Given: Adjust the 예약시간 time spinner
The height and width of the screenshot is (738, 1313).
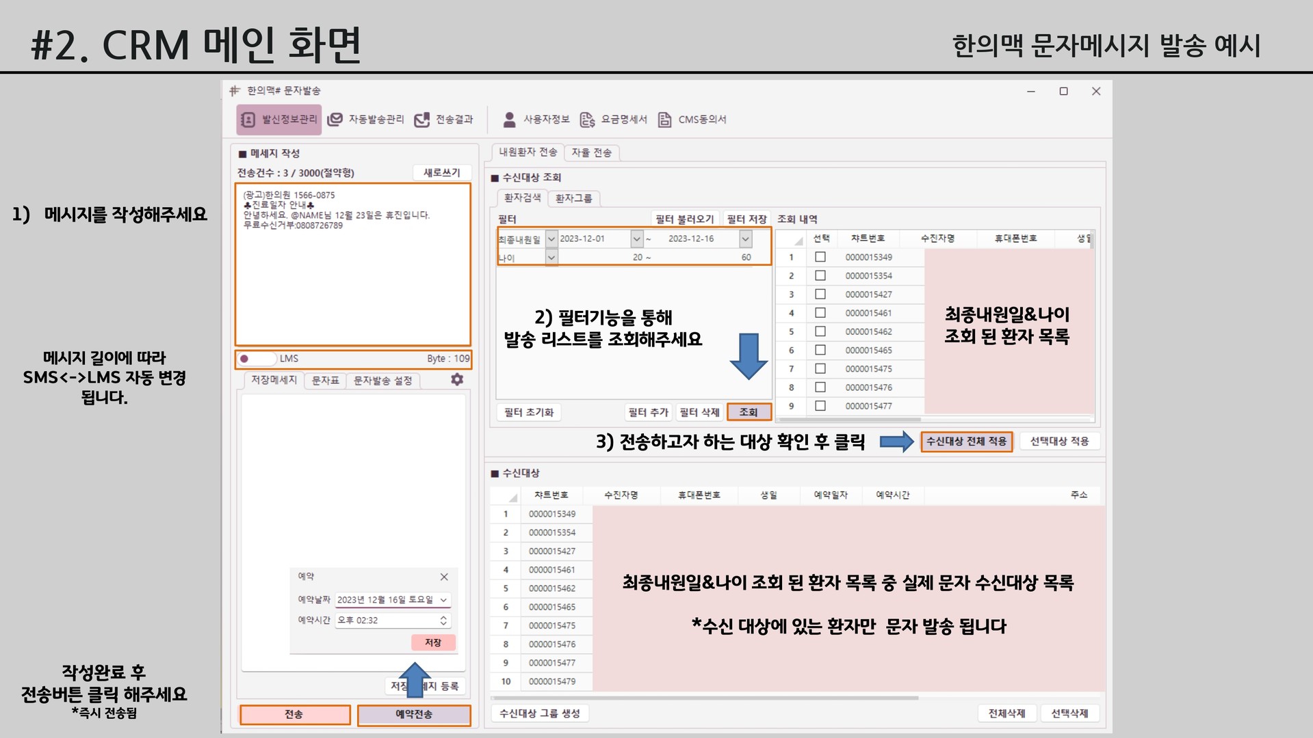Looking at the screenshot, I should click(443, 620).
